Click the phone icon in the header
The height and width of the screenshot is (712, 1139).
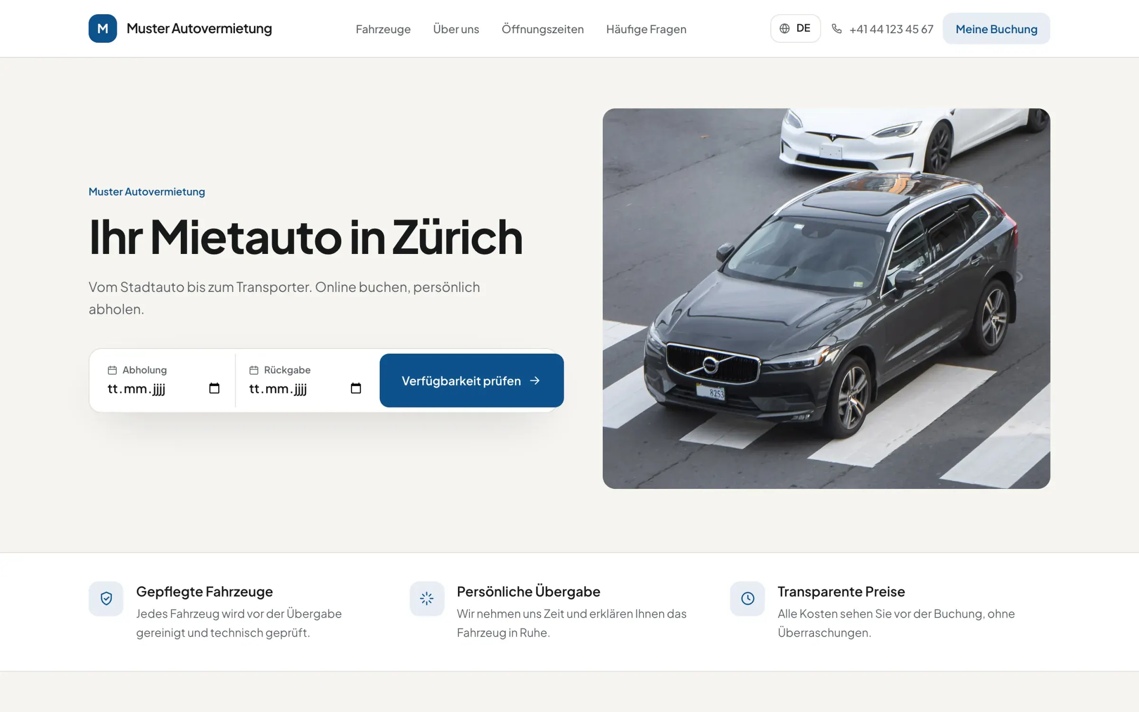[837, 28]
